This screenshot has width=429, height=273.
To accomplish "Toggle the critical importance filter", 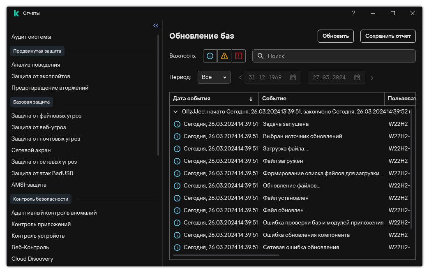I will [238, 56].
